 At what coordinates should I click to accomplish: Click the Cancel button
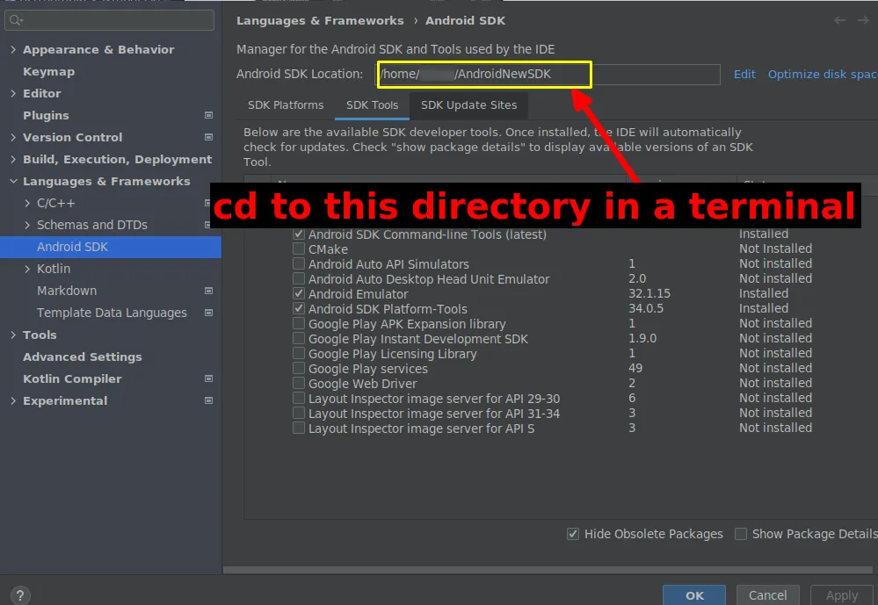767,595
